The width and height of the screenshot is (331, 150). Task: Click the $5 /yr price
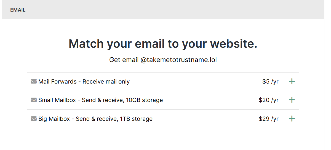point(270,82)
